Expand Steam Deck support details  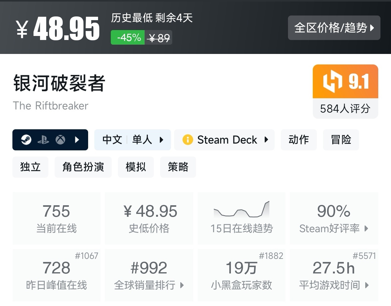(x=266, y=140)
